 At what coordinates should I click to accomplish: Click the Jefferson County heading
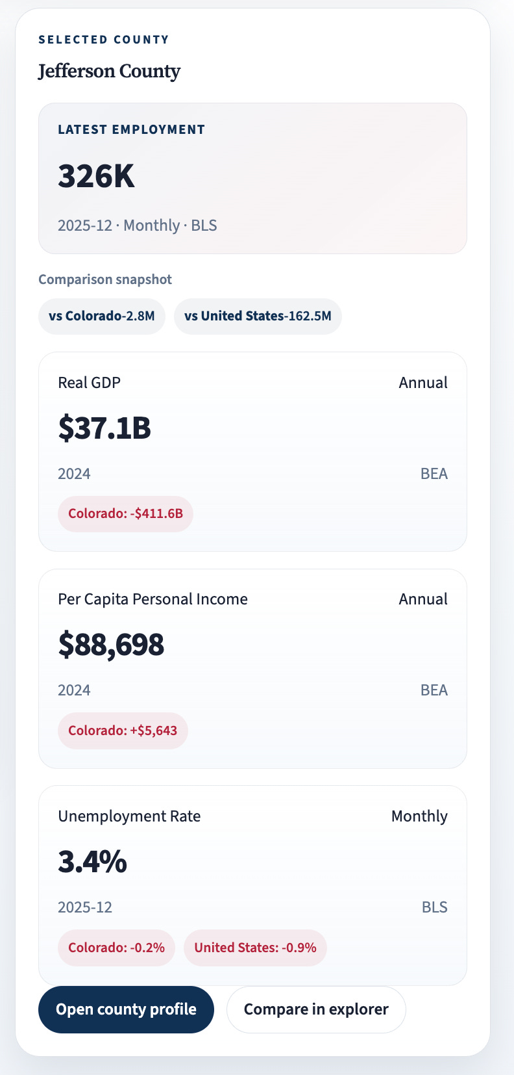click(109, 71)
